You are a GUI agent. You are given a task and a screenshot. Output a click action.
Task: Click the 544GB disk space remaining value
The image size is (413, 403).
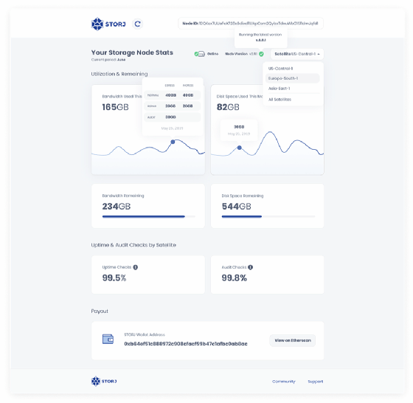click(x=236, y=207)
